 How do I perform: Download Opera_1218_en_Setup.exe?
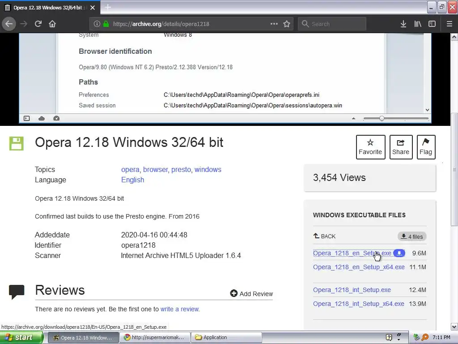tap(352, 253)
